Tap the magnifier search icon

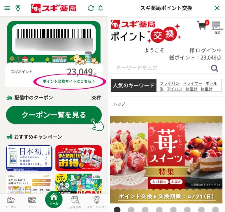point(215,68)
